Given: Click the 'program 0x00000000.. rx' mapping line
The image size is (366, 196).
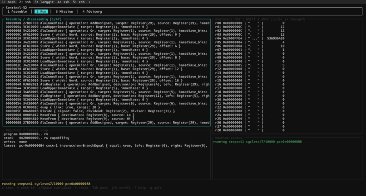Looking at the screenshot, I should [x=26, y=134].
